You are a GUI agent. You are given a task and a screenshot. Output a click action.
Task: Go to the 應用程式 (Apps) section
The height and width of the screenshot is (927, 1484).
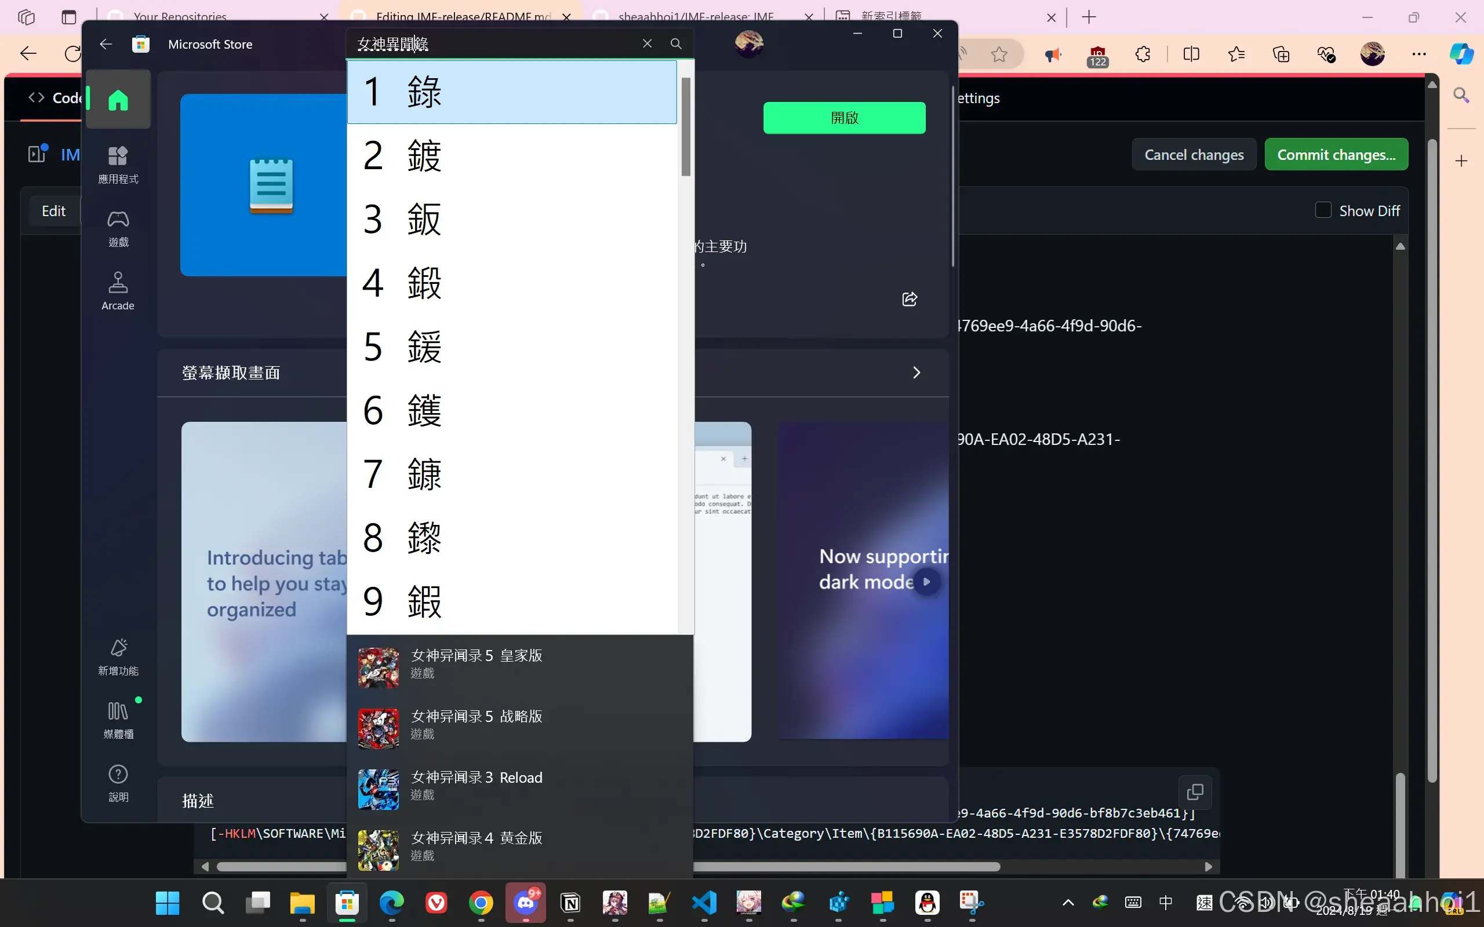point(118,164)
